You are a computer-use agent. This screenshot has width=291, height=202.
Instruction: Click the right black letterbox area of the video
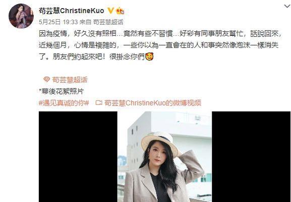[x=251, y=157]
